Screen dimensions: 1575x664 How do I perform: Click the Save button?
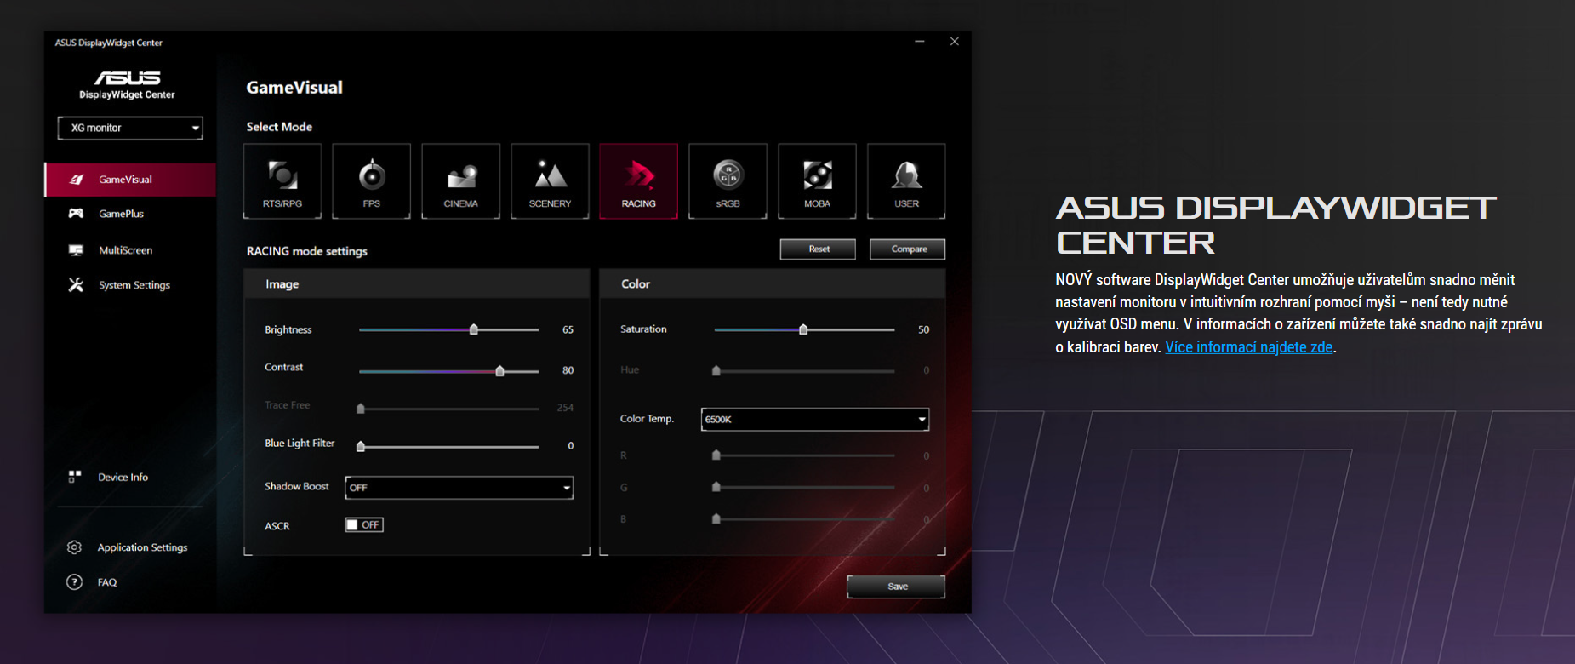pyautogui.click(x=896, y=587)
